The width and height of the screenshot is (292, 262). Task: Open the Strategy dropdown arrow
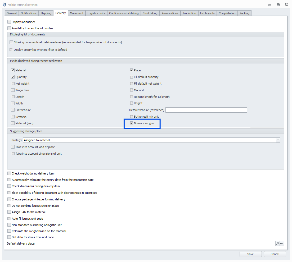pos(278,140)
